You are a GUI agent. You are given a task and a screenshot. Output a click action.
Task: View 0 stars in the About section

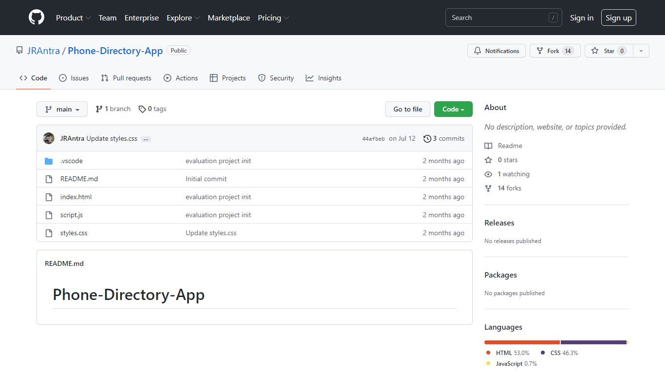[x=501, y=160]
